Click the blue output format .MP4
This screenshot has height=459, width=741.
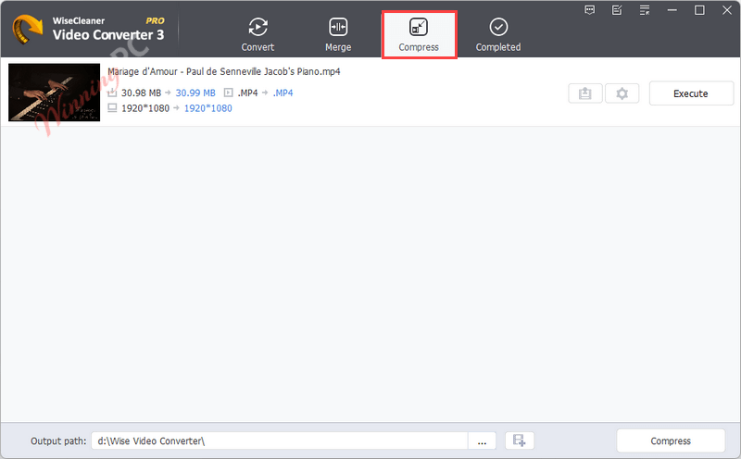[x=283, y=93]
